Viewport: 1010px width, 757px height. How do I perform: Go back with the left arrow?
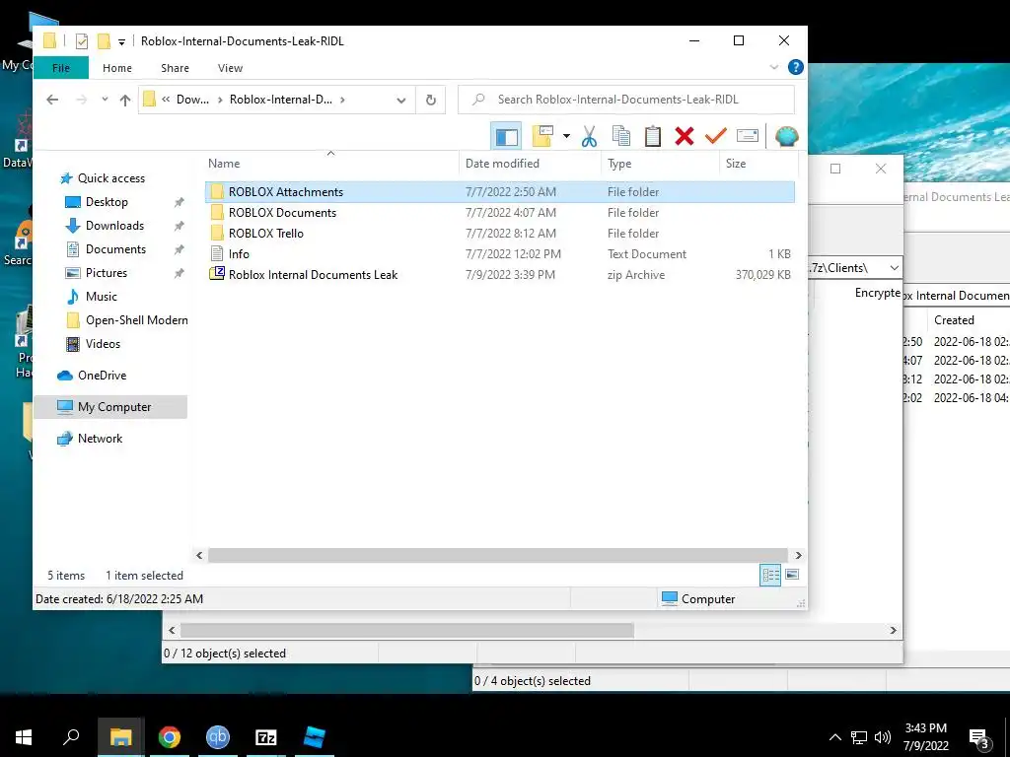point(53,100)
